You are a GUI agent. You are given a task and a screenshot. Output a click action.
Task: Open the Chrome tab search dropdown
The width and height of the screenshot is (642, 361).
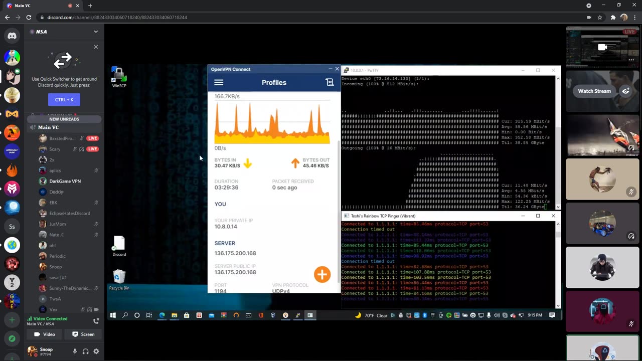tap(589, 6)
